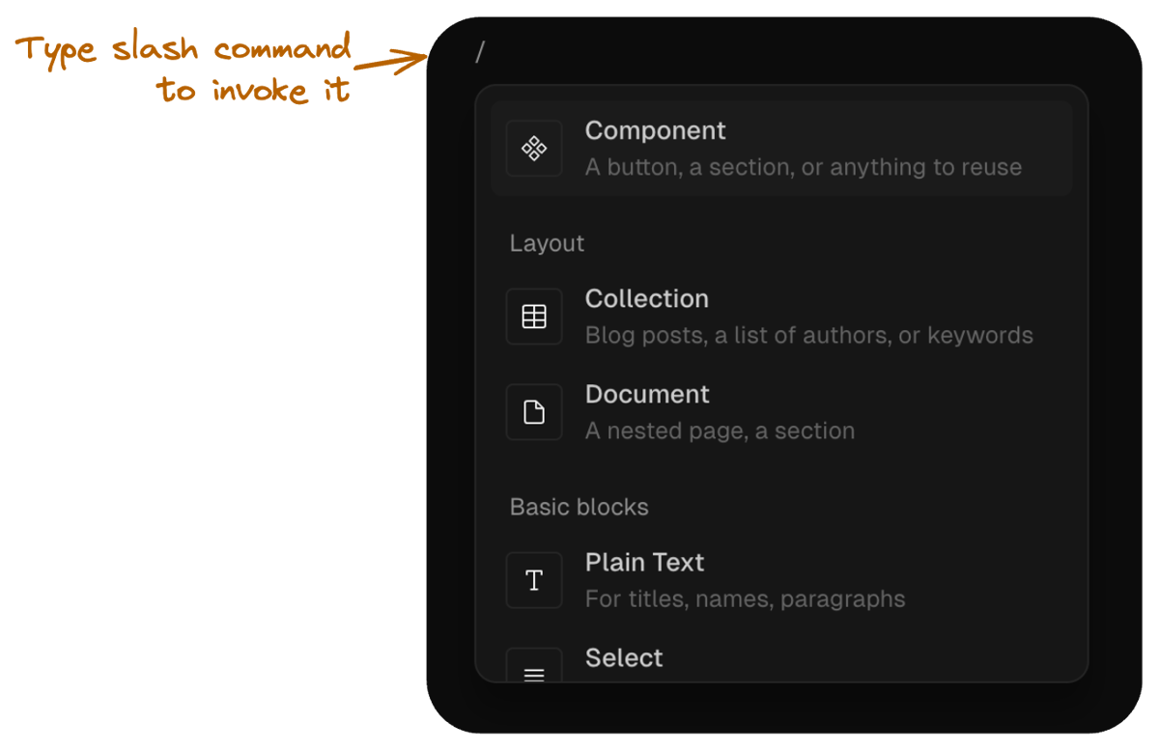Click the icon next to 'A nested page'
Image resolution: width=1159 pixels, height=750 pixels.
coord(534,411)
